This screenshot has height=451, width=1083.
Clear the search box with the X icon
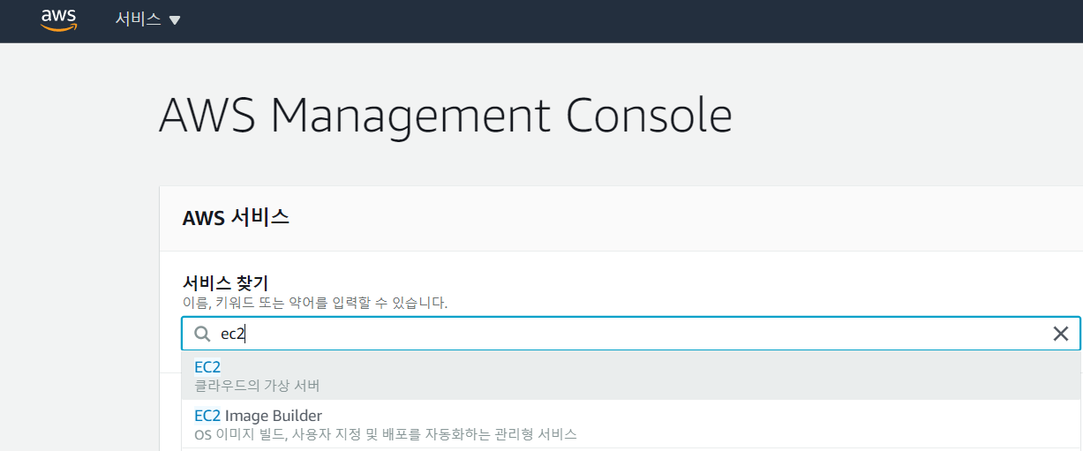point(1061,334)
